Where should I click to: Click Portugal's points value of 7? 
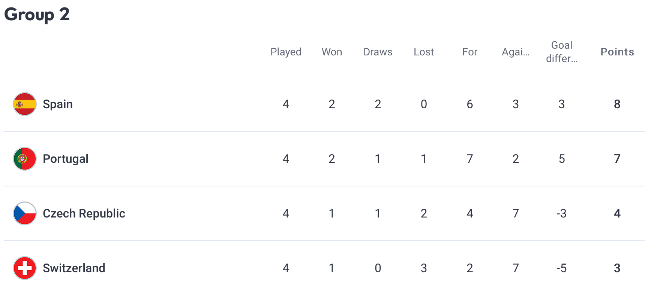tap(617, 159)
